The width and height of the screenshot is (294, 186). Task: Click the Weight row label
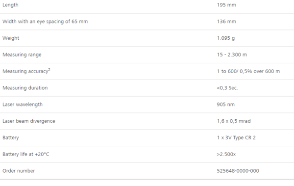(x=11, y=38)
